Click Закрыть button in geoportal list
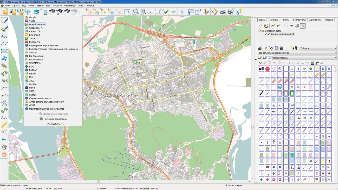Viewport: 338px width, 190px height. click(x=53, y=124)
